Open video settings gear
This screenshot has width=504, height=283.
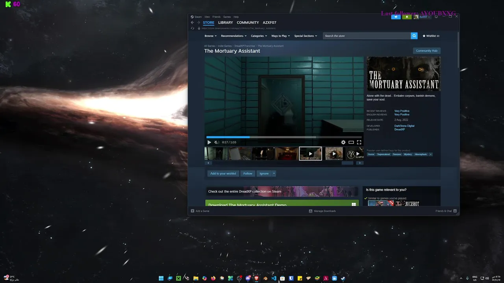click(x=343, y=142)
